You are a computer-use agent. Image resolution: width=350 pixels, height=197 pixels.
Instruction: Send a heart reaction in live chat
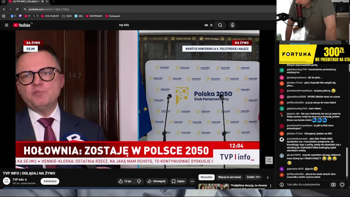click(x=342, y=185)
